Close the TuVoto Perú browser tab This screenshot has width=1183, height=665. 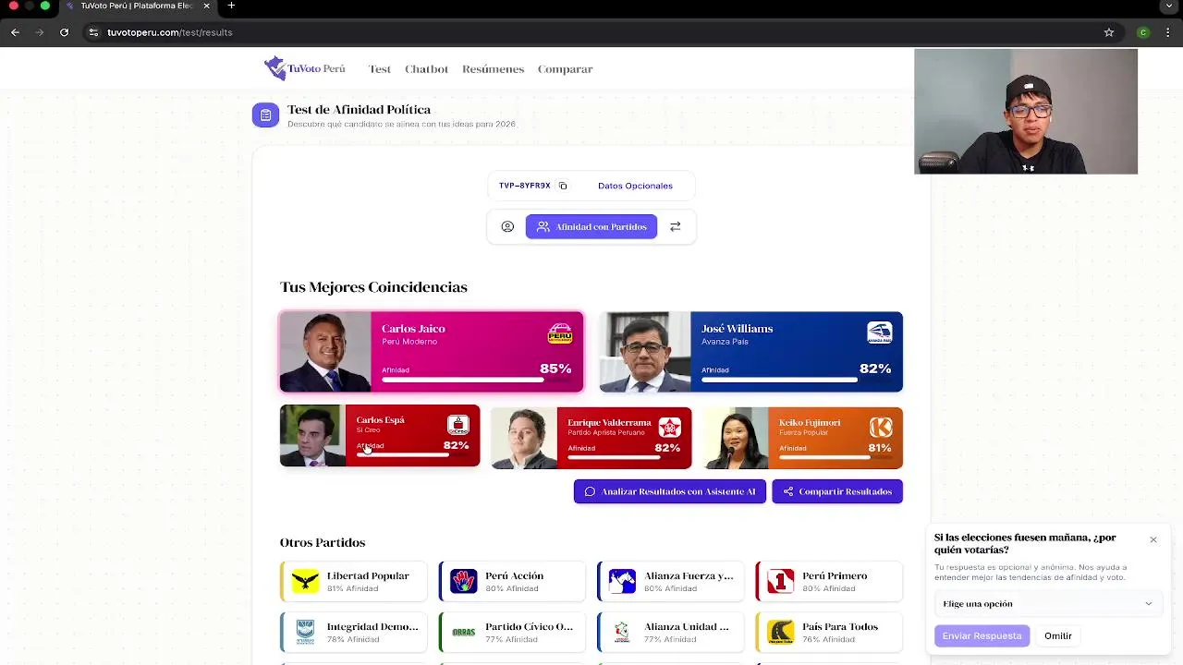(206, 6)
